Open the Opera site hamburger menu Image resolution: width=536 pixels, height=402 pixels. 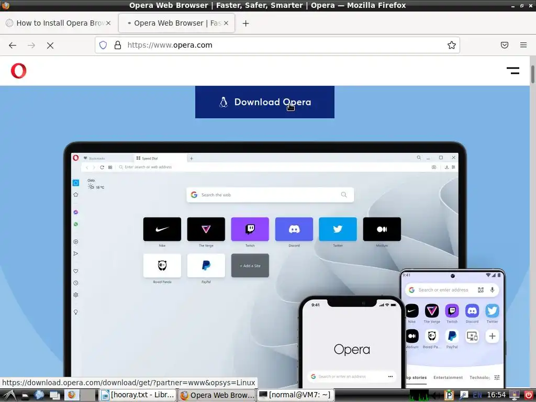(x=513, y=71)
